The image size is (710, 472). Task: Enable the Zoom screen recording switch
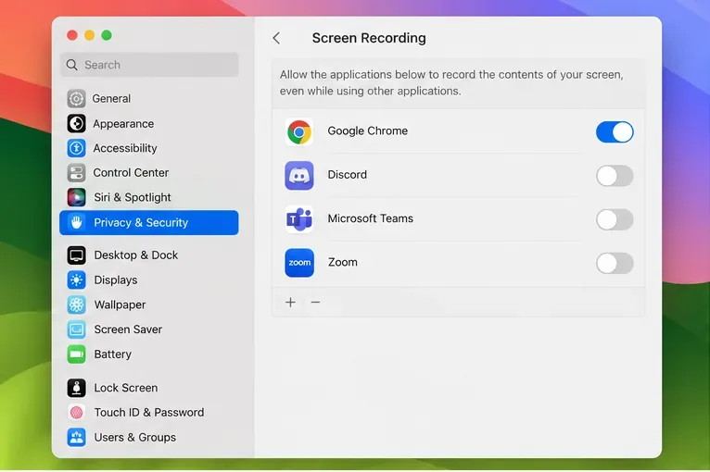point(615,263)
